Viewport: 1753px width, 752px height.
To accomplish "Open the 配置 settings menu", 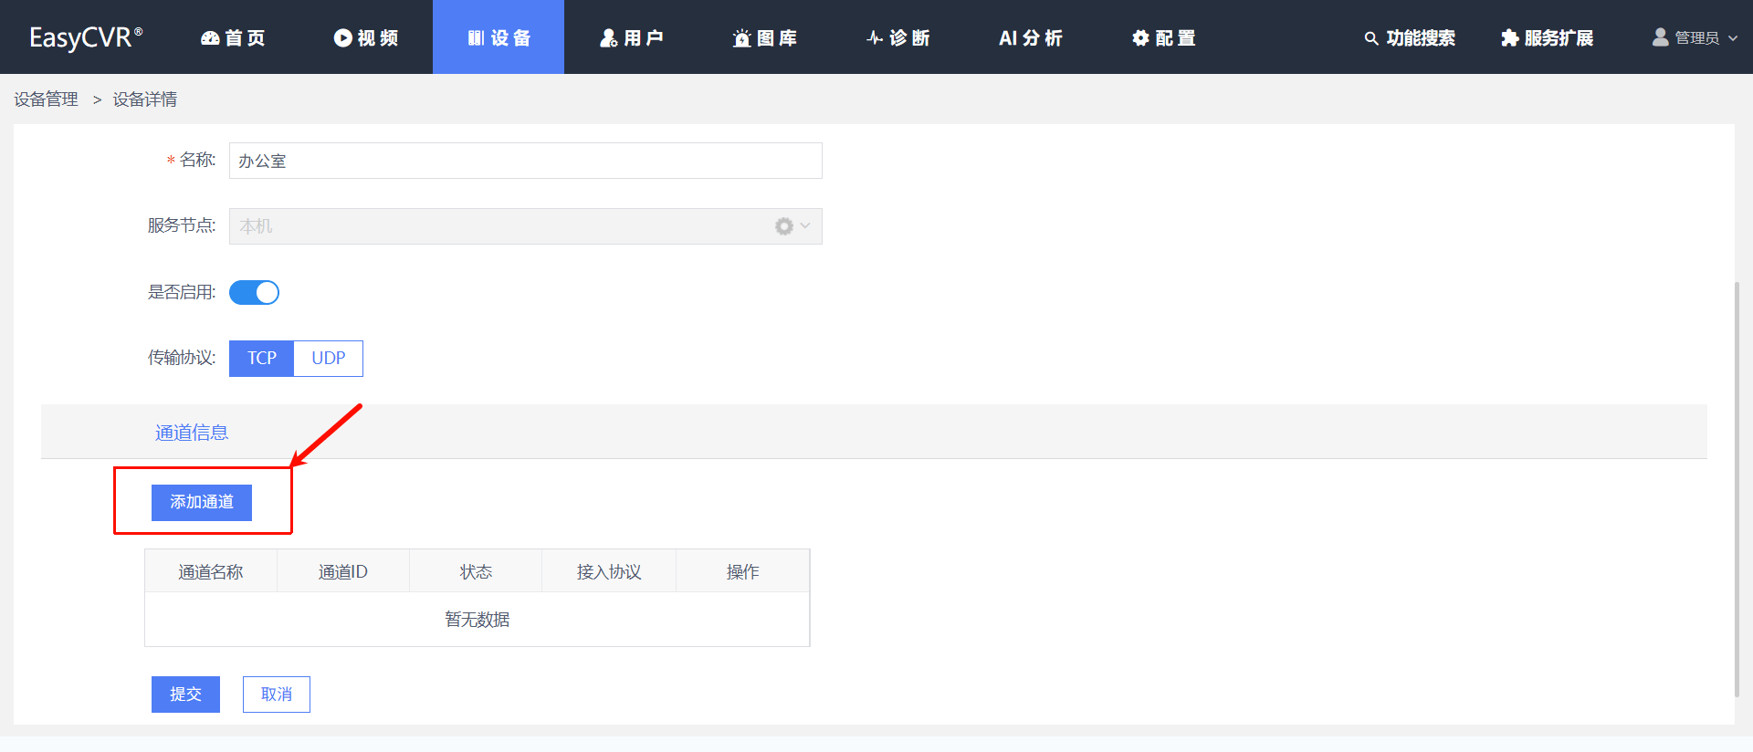I will tap(1163, 37).
